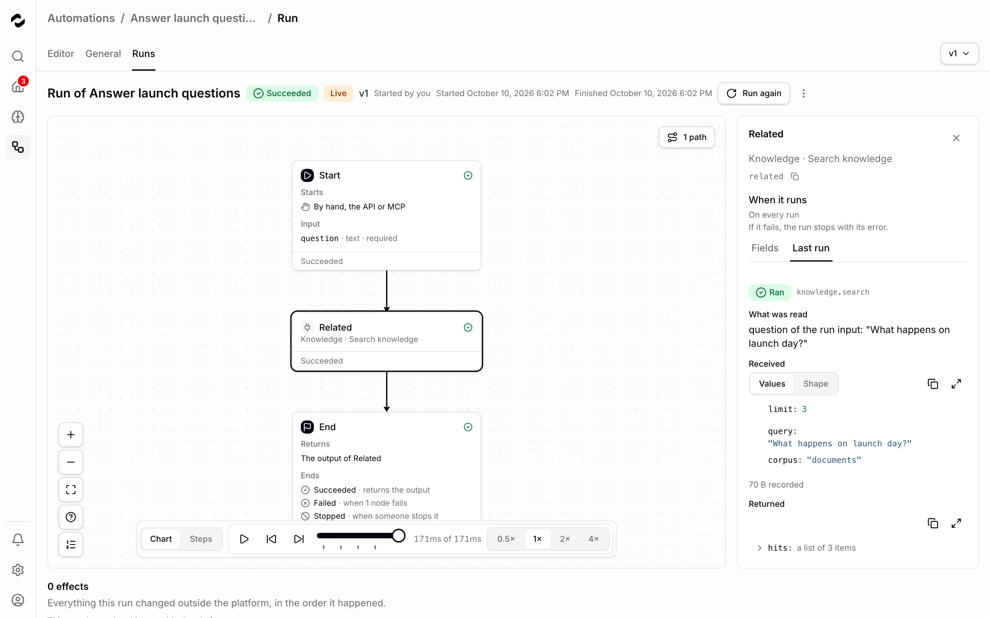
Task: Open the settings gear in the sidebar
Action: pos(18,570)
